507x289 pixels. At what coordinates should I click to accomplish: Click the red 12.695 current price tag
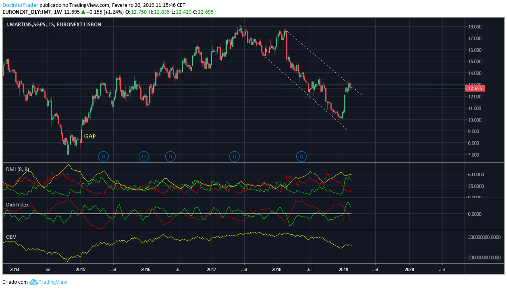pyautogui.click(x=475, y=88)
